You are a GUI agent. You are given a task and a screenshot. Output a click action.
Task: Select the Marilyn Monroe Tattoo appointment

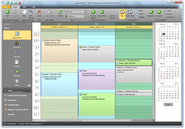pyautogui.click(x=59, y=51)
